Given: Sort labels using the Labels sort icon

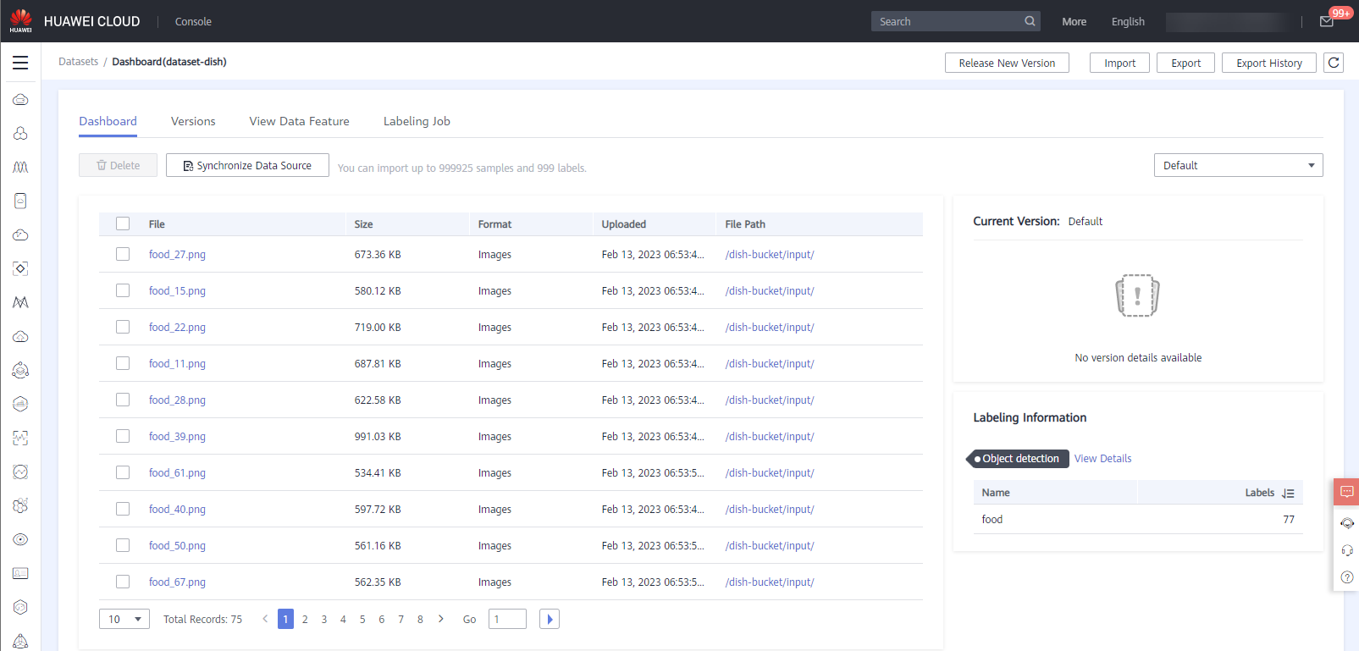Looking at the screenshot, I should (1288, 493).
